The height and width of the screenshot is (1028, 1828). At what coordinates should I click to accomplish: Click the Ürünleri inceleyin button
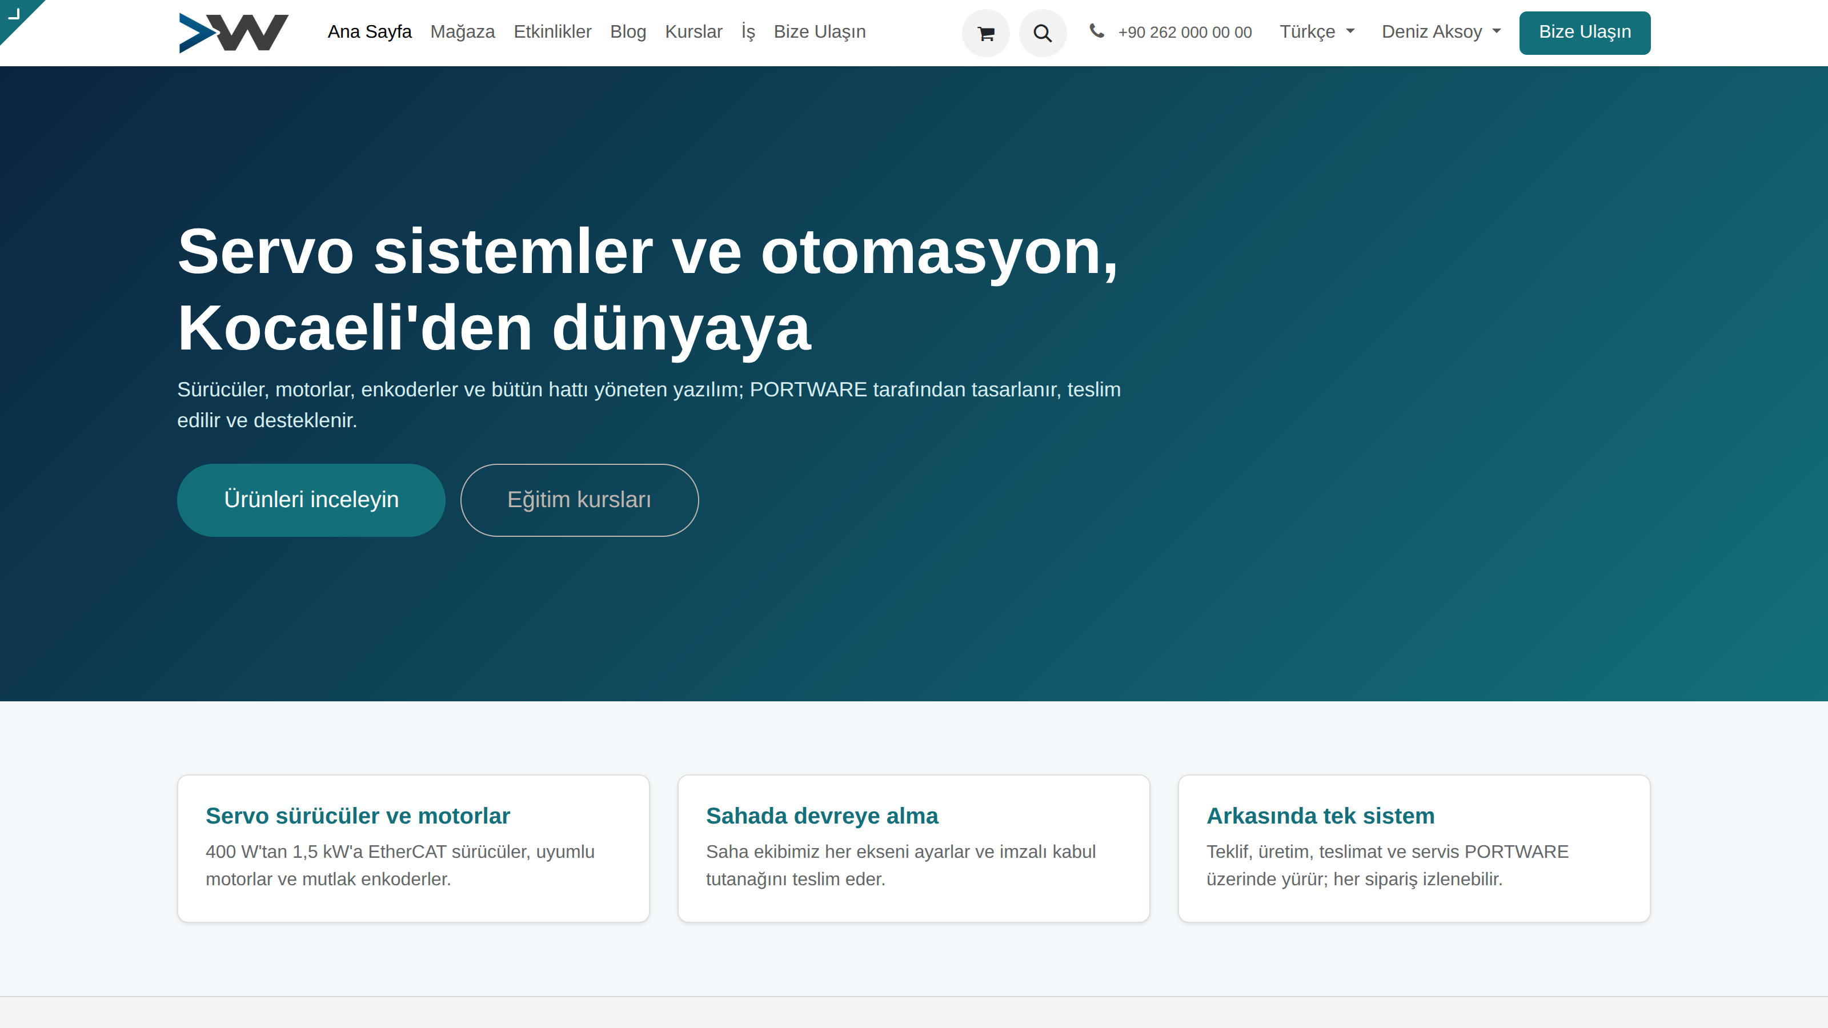[311, 500]
